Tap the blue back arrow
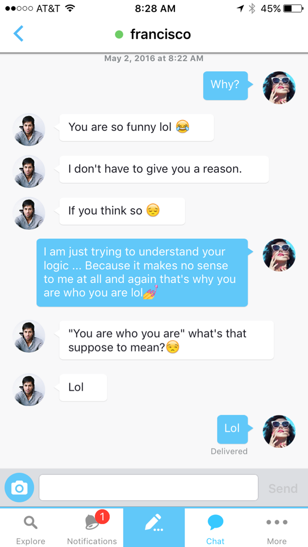The image size is (308, 547). coord(18,34)
